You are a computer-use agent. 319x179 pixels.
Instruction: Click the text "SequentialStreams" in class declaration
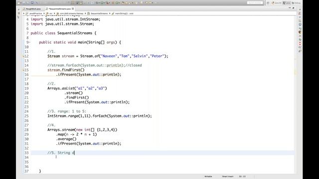(x=75, y=33)
